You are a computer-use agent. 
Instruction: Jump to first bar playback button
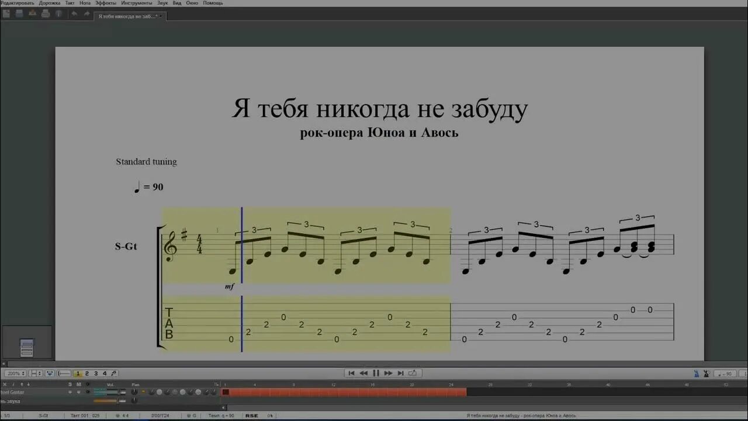[x=351, y=373]
